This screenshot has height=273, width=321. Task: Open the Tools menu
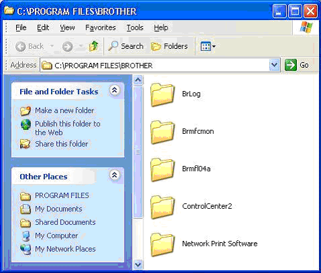pyautogui.click(x=135, y=27)
